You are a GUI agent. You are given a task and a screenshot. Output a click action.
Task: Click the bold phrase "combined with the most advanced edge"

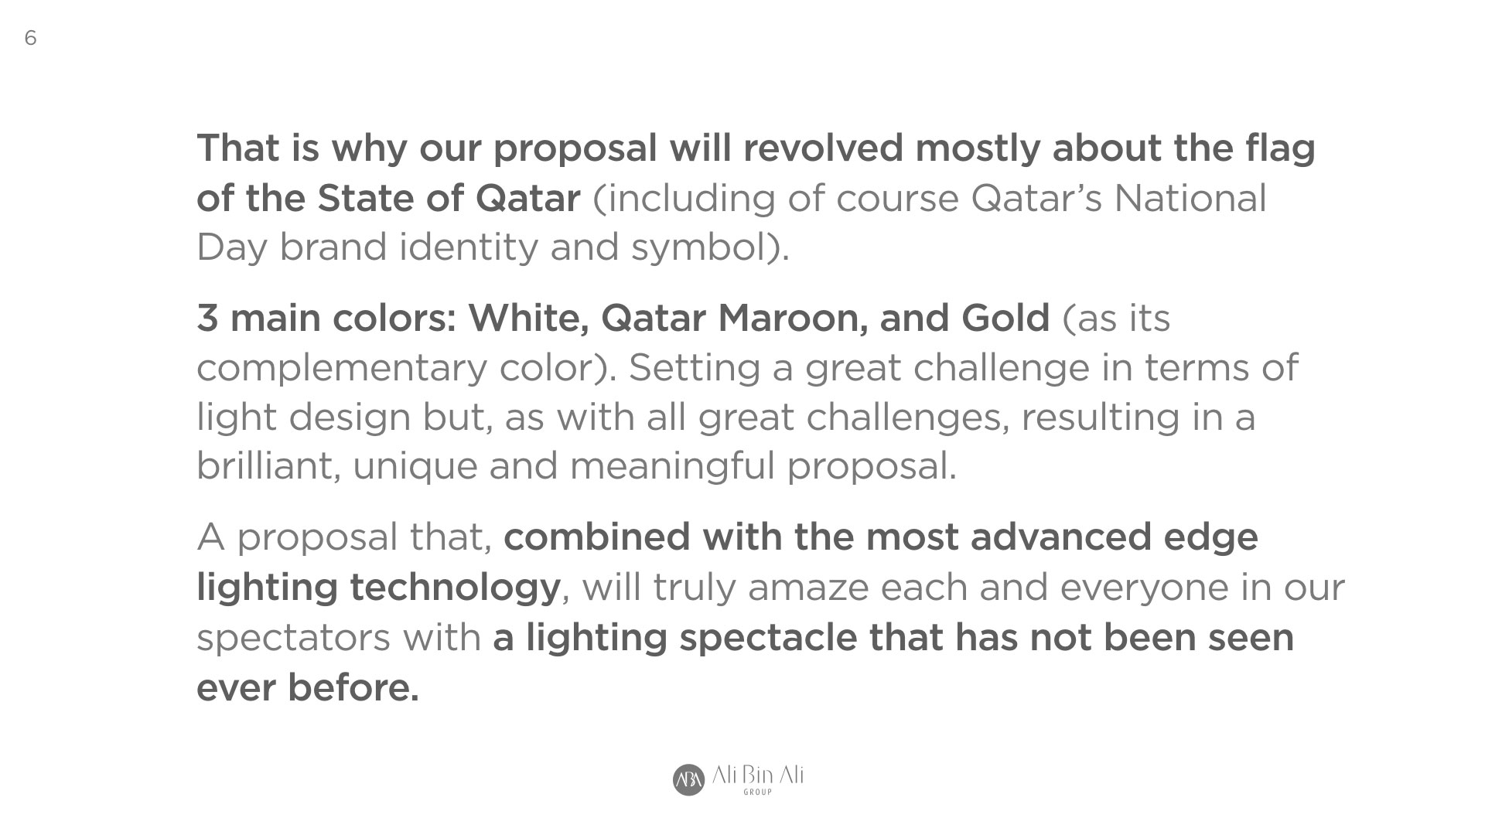pos(880,537)
